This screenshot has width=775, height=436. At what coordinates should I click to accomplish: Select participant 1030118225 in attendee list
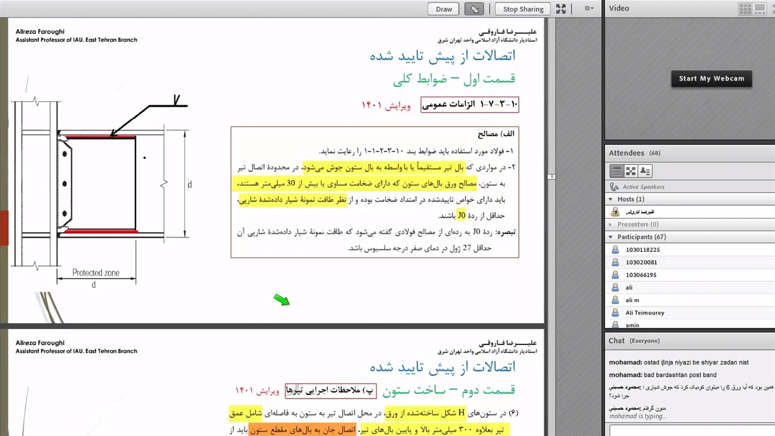642,250
